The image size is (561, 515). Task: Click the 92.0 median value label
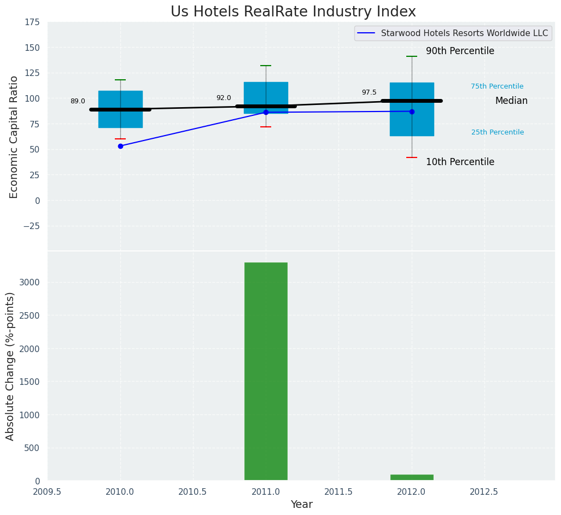224,98
